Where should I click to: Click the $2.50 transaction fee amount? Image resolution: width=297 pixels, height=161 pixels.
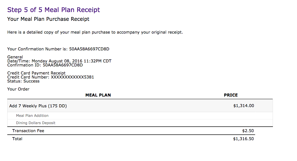pos(248,131)
